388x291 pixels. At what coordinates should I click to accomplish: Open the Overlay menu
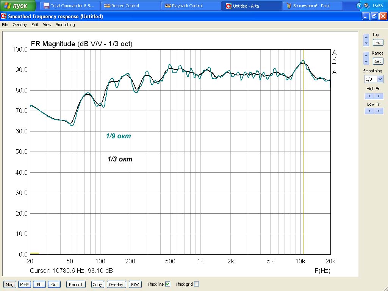click(20, 25)
